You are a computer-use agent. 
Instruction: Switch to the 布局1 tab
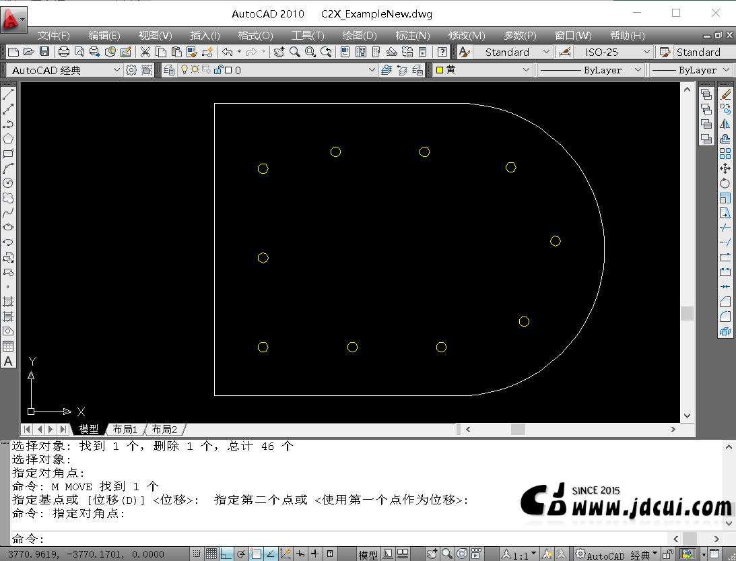(x=125, y=429)
